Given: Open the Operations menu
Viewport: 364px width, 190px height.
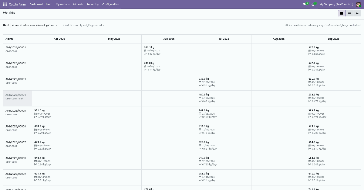Looking at the screenshot, I should coord(63,4).
